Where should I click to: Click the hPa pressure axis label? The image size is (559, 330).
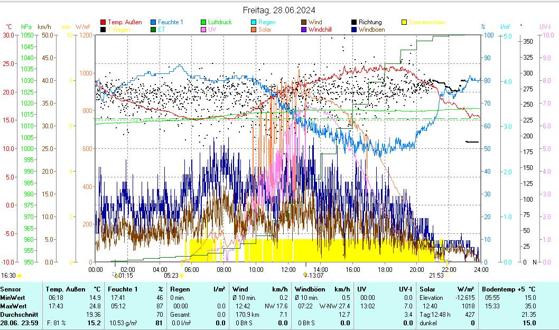[x=26, y=26]
